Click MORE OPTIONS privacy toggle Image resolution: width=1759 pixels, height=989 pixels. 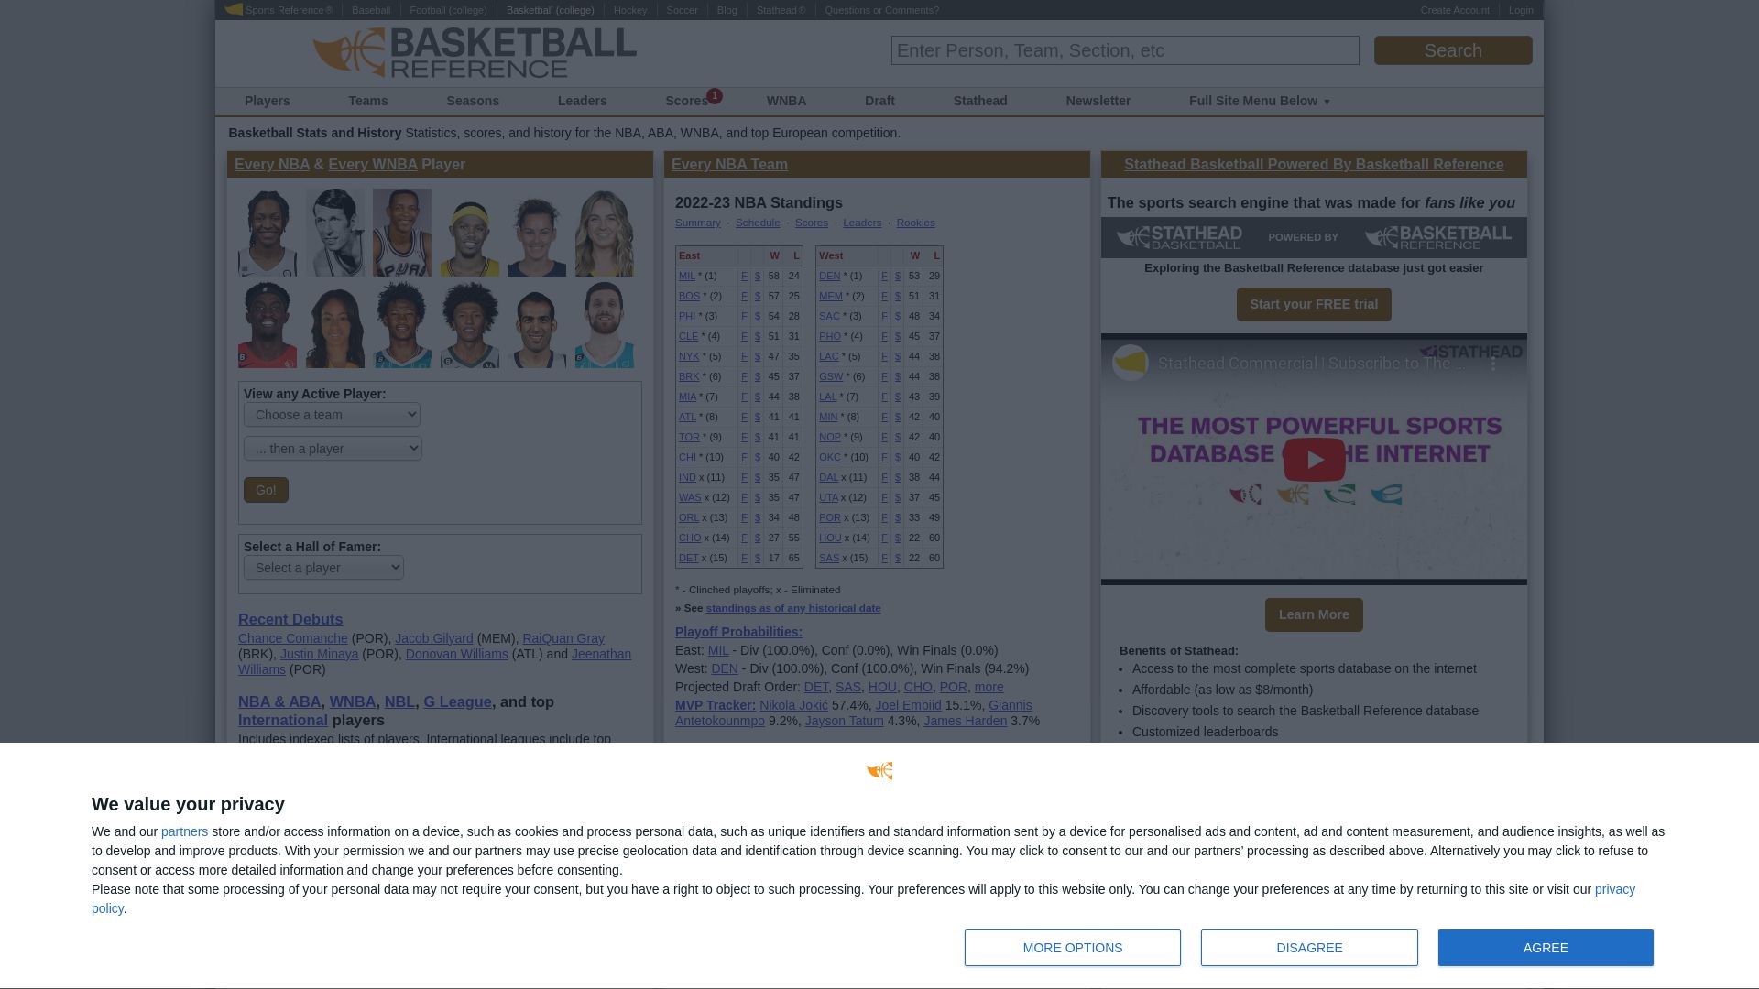pyautogui.click(x=1073, y=947)
